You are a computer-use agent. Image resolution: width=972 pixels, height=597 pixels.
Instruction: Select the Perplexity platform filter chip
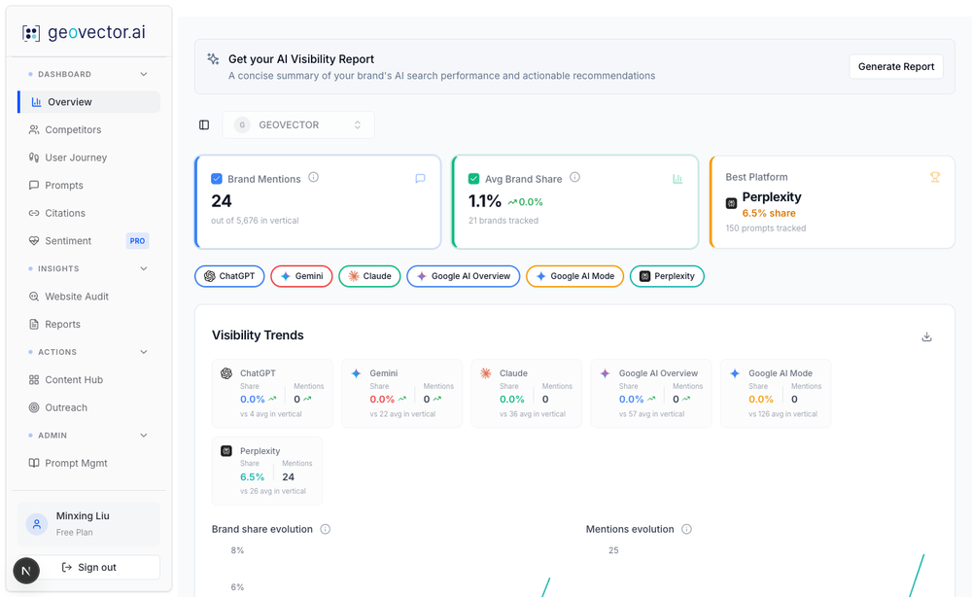coord(667,276)
